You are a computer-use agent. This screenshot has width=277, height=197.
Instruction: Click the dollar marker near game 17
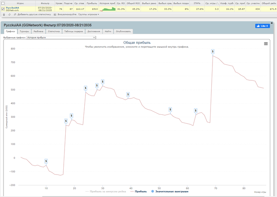(66, 121)
